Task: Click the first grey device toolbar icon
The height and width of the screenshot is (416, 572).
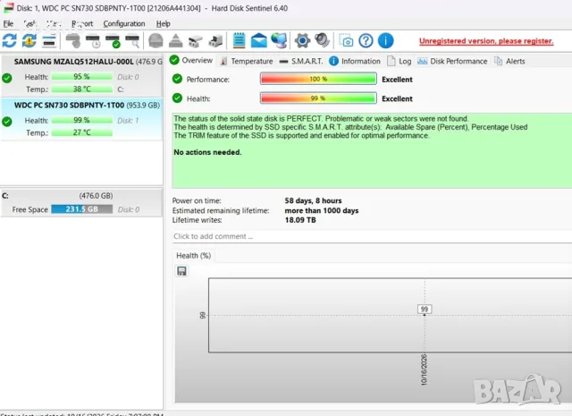Action: (x=195, y=41)
